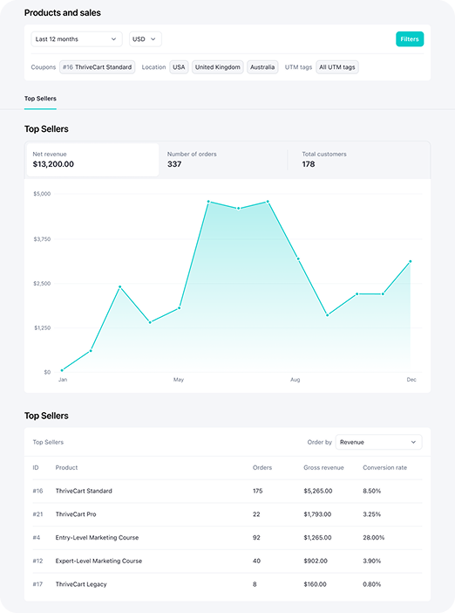The width and height of the screenshot is (455, 613).
Task: Click the chart's Dec data point
Action: (x=411, y=262)
